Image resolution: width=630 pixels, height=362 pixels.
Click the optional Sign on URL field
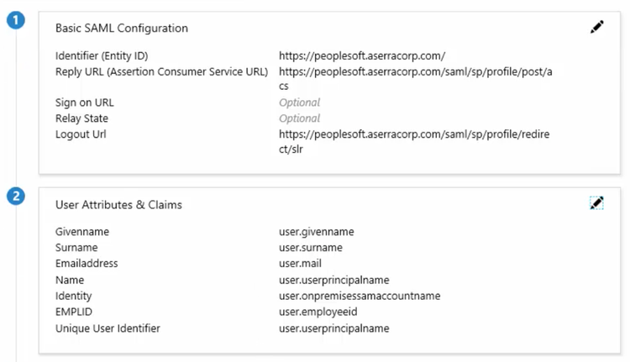point(300,102)
